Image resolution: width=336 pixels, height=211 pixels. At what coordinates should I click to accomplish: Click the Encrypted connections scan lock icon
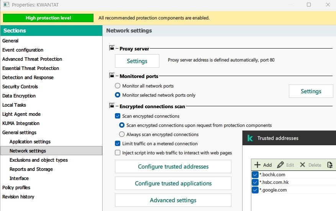(x=112, y=106)
